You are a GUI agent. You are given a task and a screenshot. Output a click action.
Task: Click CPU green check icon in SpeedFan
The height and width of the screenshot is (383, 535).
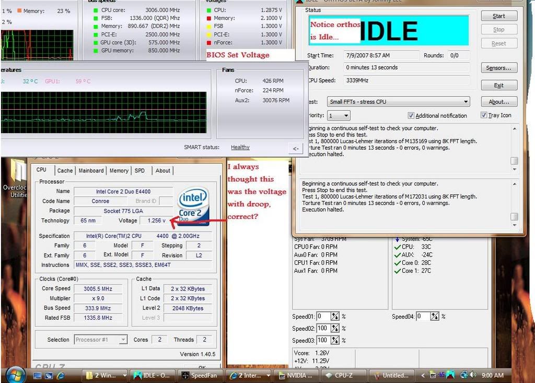tap(397, 247)
